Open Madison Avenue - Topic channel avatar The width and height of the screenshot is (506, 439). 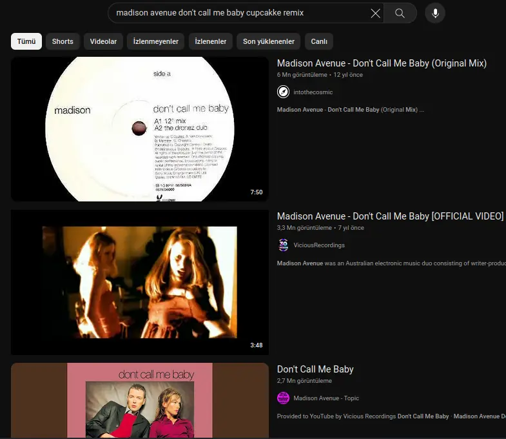(x=283, y=398)
